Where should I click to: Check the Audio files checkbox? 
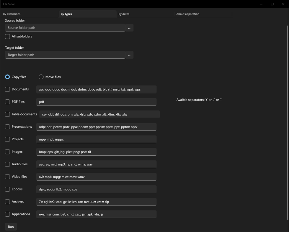7,164
